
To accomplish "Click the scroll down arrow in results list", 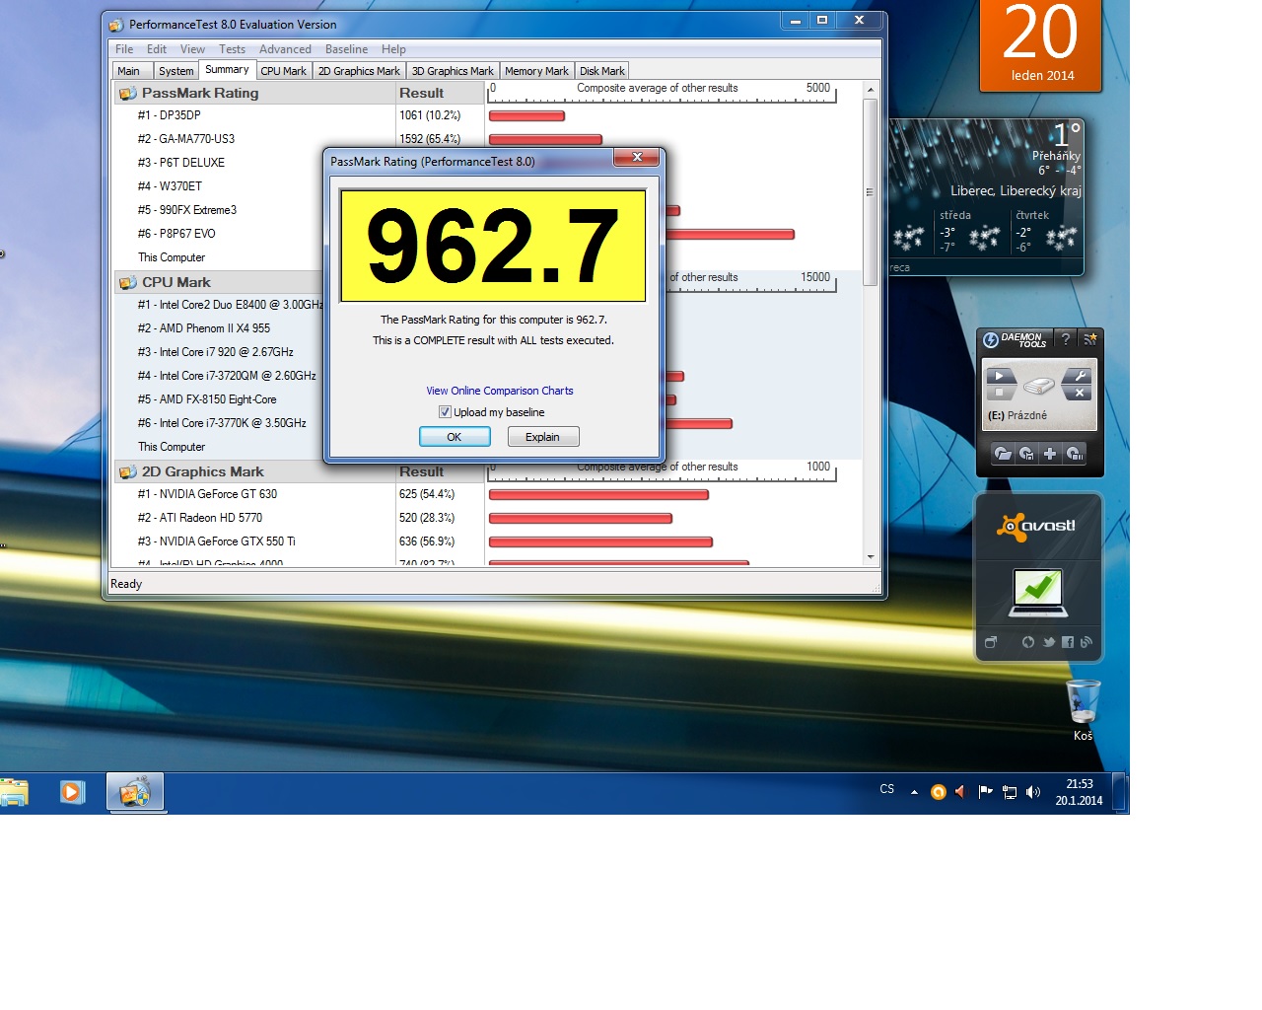I will [870, 557].
